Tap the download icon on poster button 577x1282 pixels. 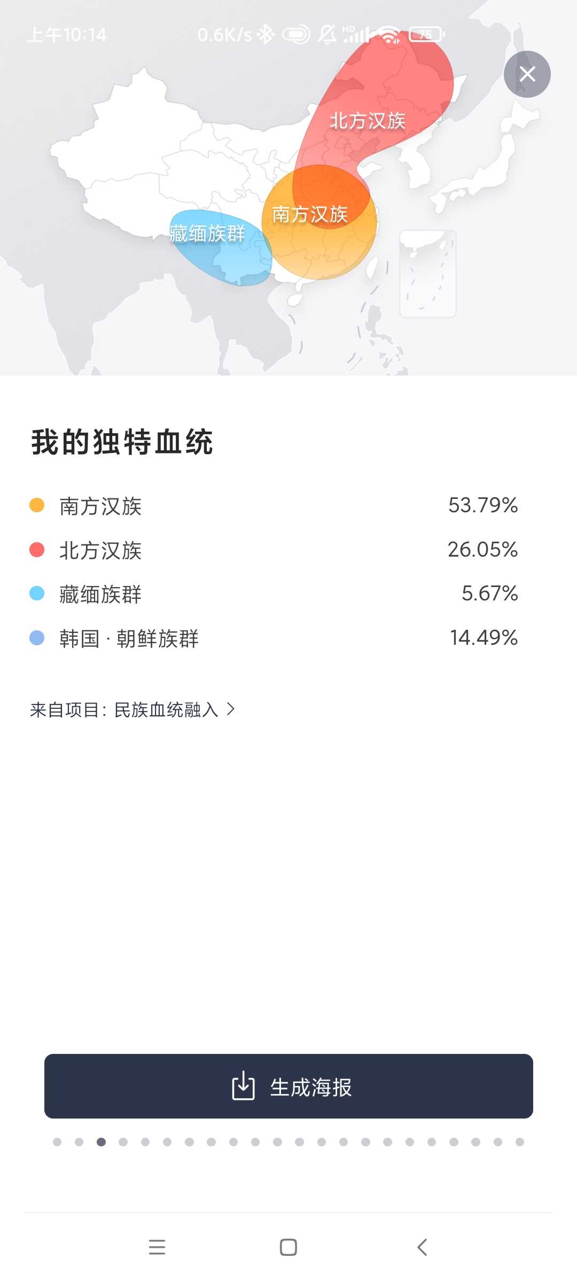coord(243,1086)
